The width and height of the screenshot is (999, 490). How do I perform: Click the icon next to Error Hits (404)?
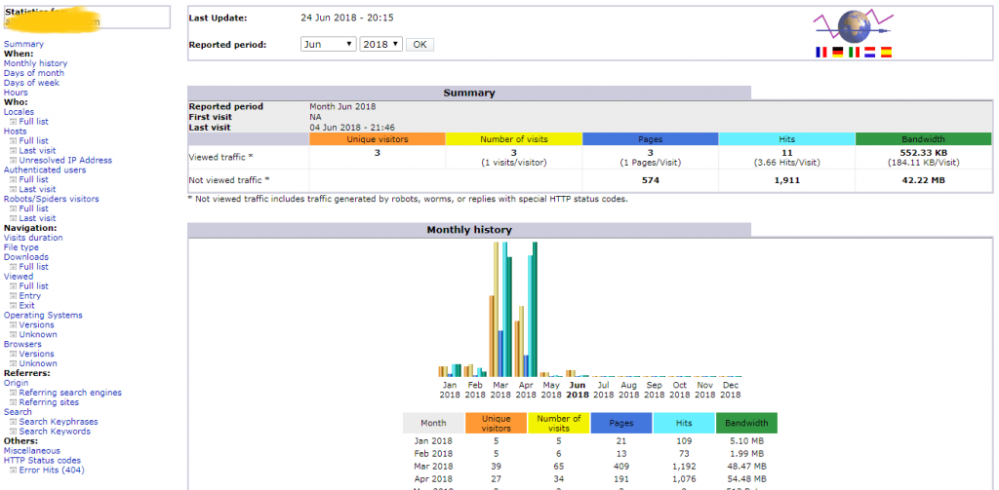(x=13, y=471)
